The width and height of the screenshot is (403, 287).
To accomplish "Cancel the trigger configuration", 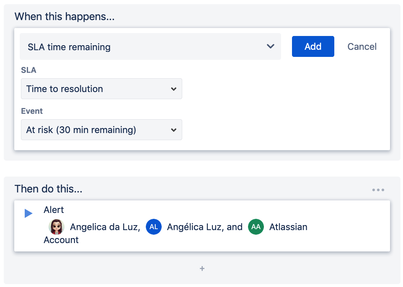I will click(x=362, y=46).
